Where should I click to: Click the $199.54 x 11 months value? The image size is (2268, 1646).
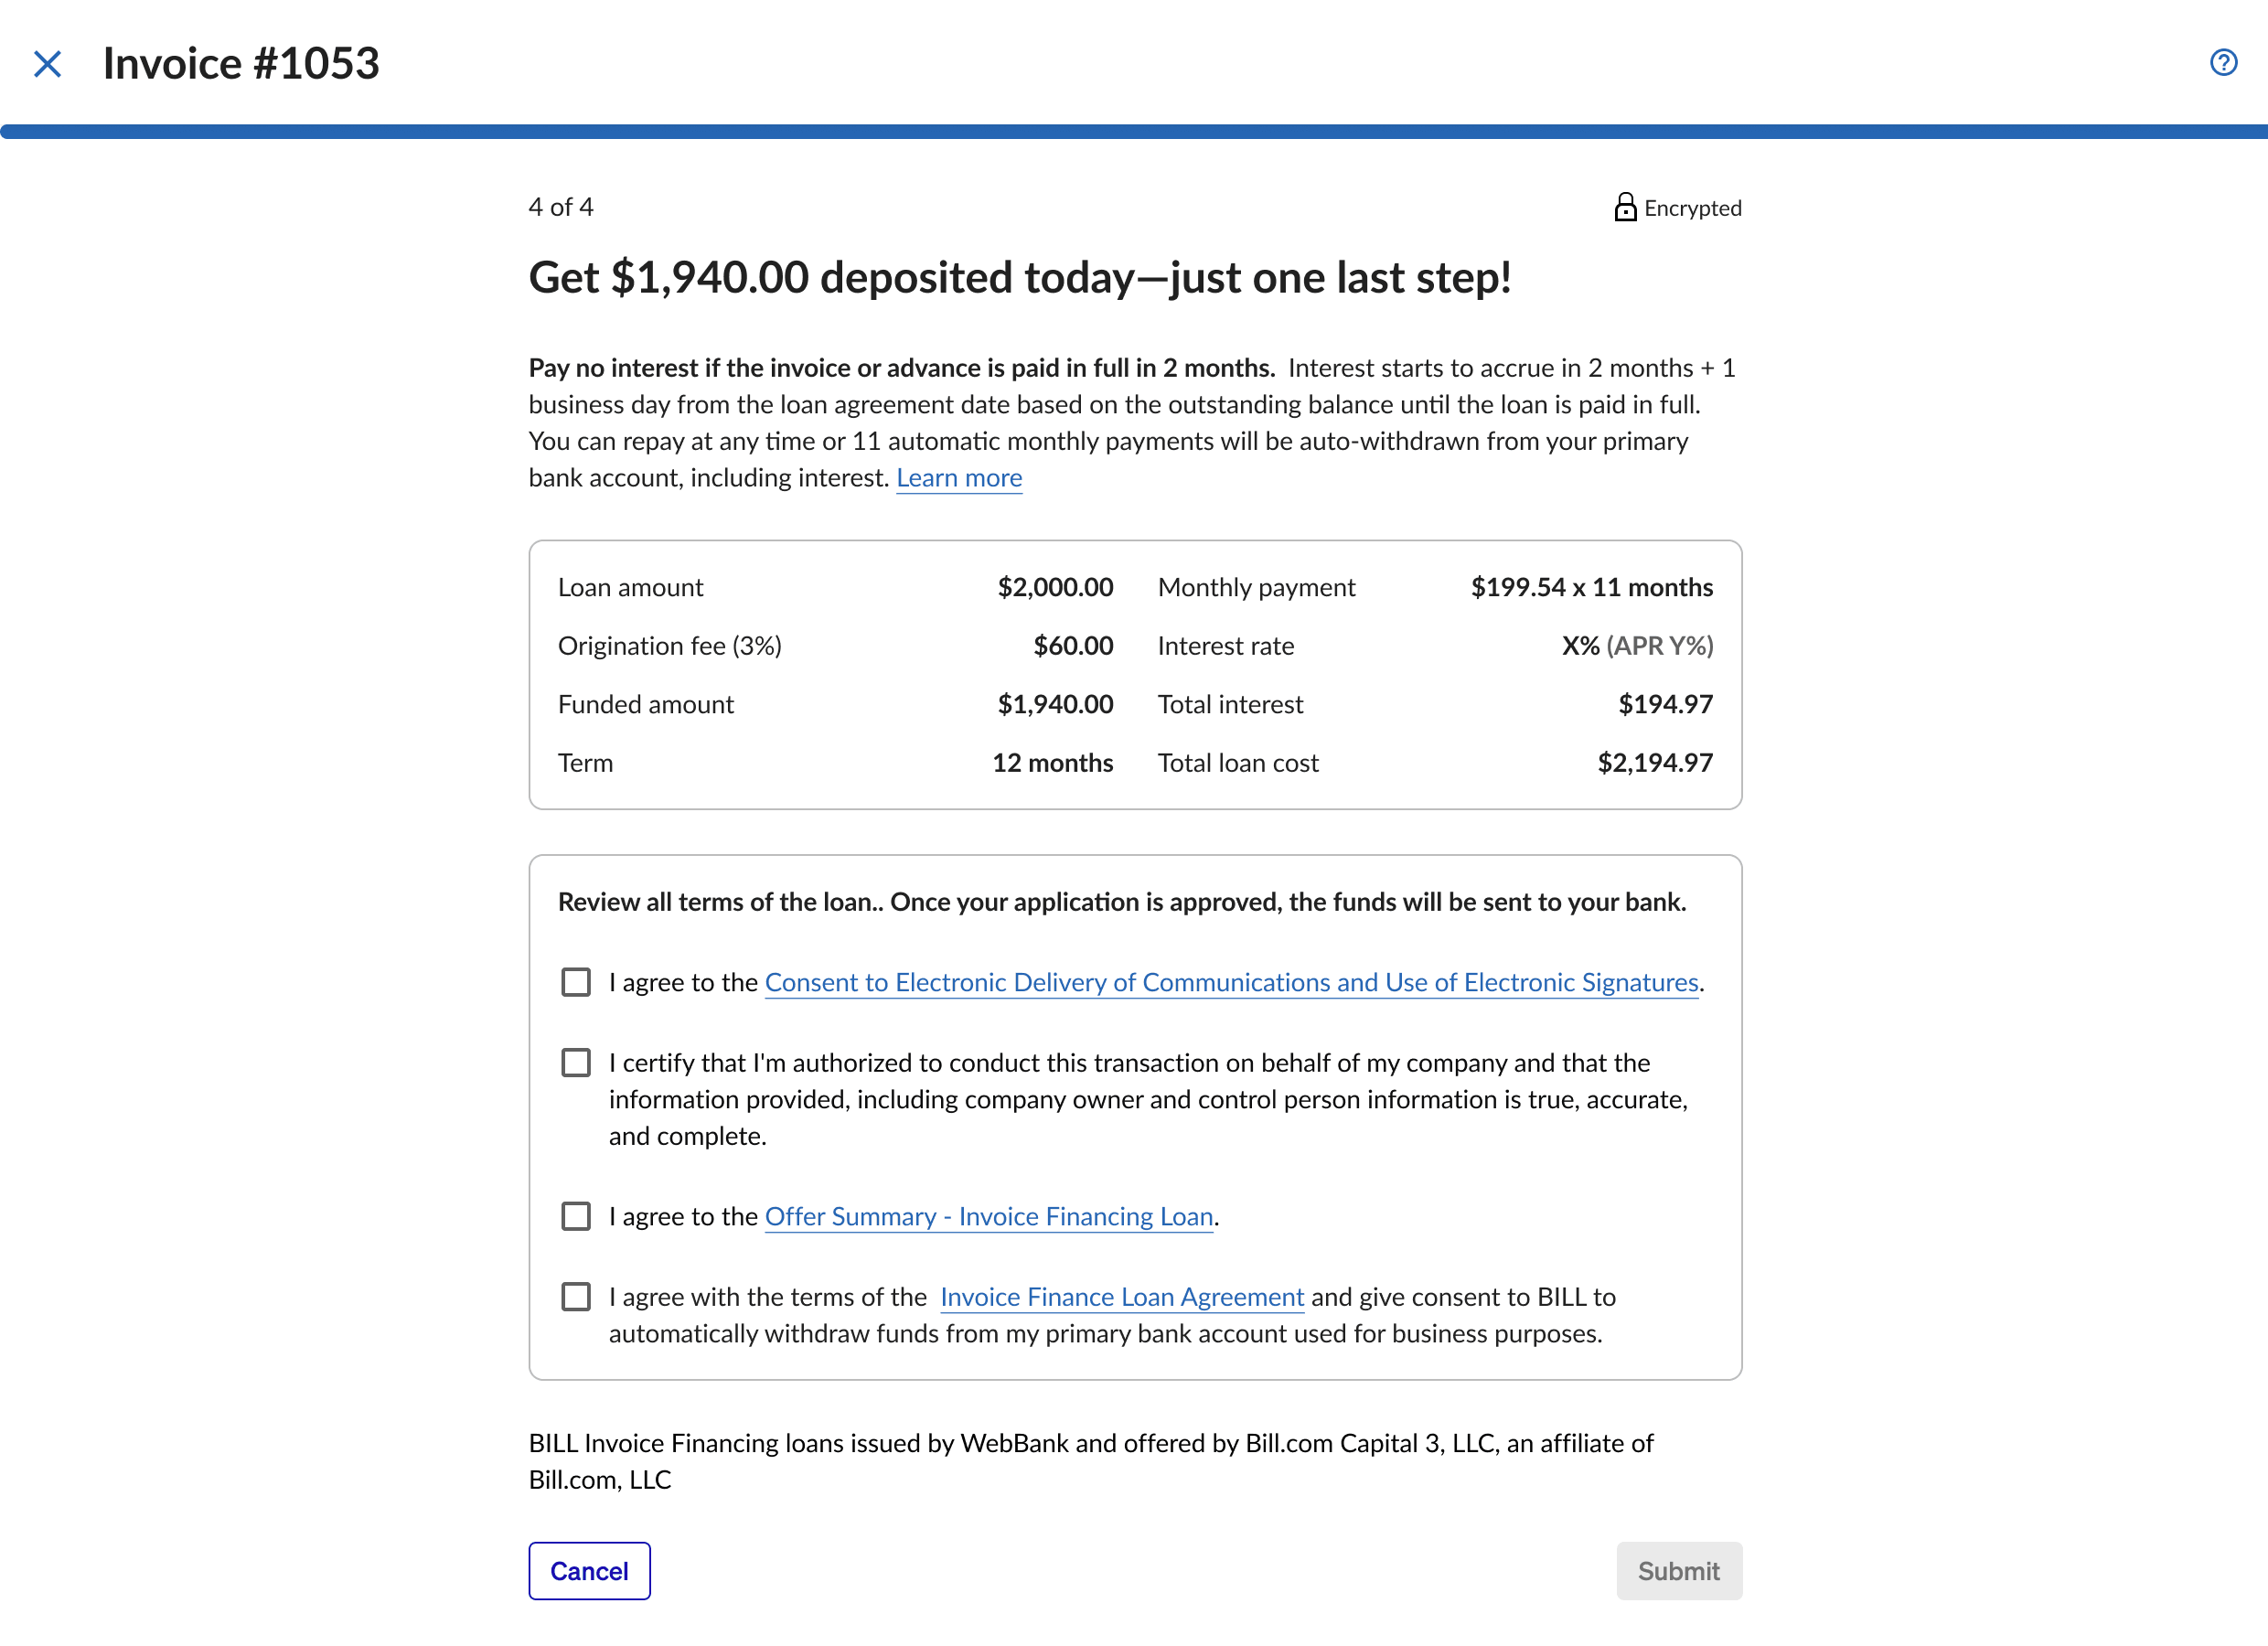click(x=1591, y=587)
